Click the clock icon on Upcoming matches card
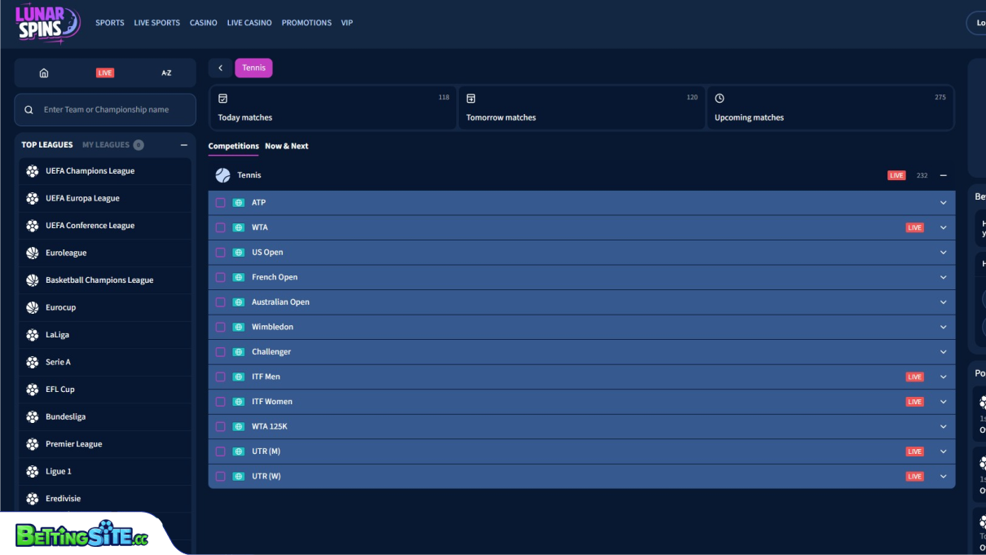This screenshot has width=986, height=555. pos(720,97)
